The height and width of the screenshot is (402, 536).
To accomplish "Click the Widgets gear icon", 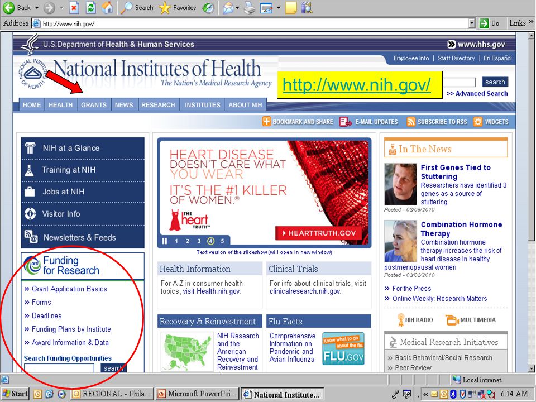I will pos(477,122).
